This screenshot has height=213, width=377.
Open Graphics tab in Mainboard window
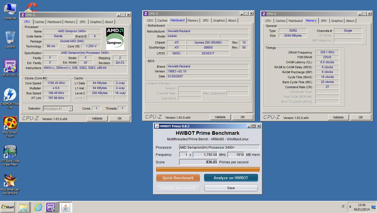click(219, 21)
